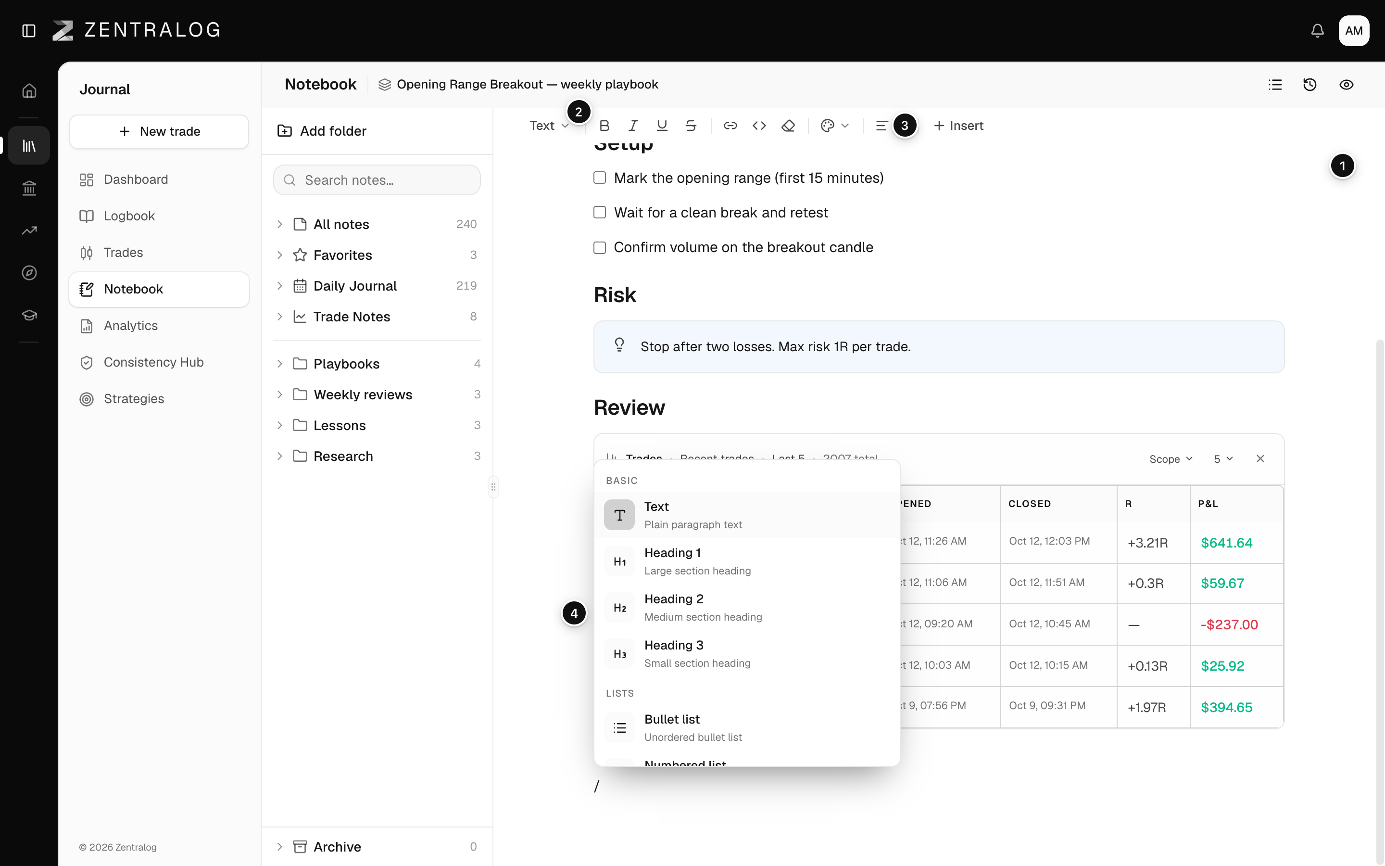Choose Heading 2 from the block menu
The width and height of the screenshot is (1385, 866).
(747, 607)
